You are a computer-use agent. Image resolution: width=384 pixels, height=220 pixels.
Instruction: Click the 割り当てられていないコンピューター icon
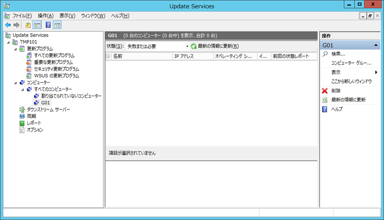(x=36, y=96)
